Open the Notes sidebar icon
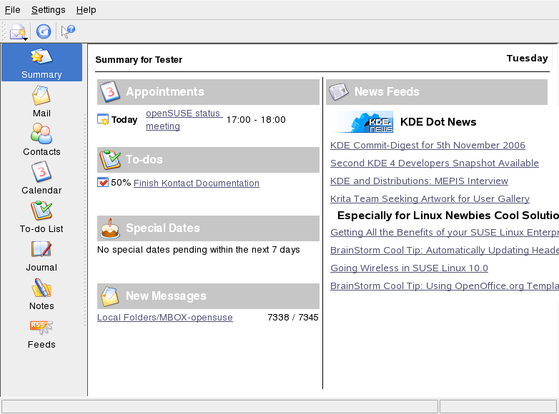Screen dimensions: 559x414 pos(41,294)
